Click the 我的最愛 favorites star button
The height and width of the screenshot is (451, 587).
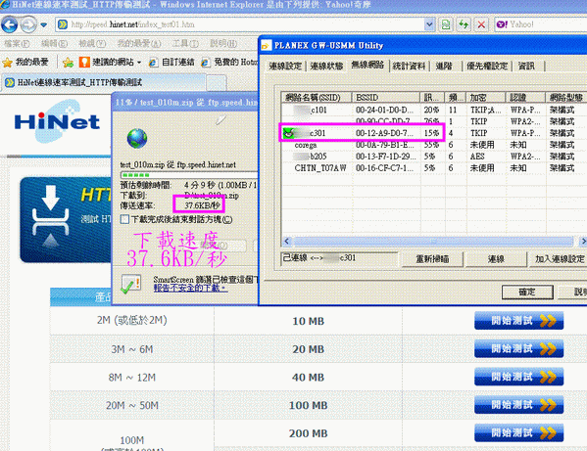click(25, 62)
